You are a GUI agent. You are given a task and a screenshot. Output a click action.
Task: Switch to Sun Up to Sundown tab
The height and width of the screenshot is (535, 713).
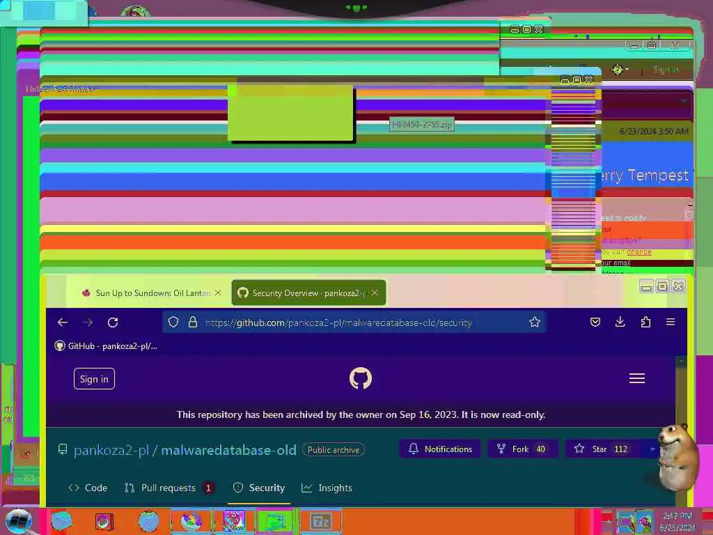(x=152, y=293)
